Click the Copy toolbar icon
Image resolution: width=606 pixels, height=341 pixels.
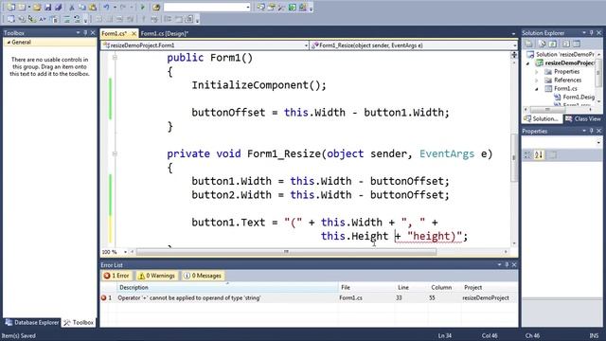(82, 7)
